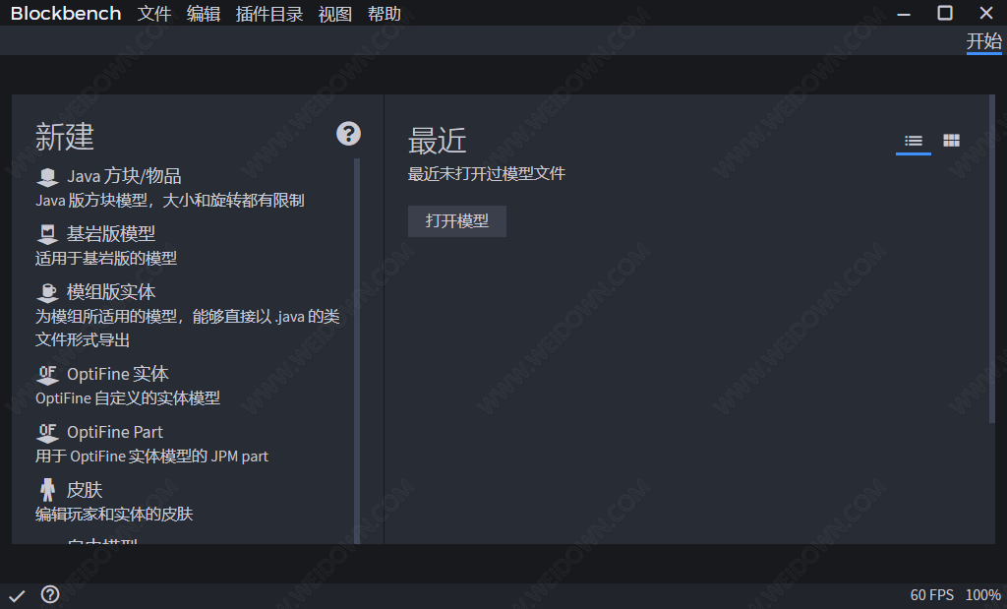Click the 用于 OptiFine 实体模型的 JPM part text
This screenshot has height=609, width=1007.
click(151, 457)
